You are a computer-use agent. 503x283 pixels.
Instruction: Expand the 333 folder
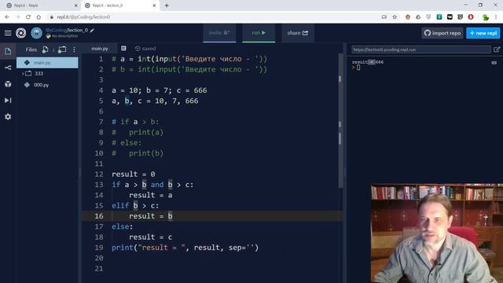click(x=23, y=73)
